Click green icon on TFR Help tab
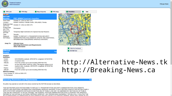Screen dimensions: 172x96 tap(51, 12)
